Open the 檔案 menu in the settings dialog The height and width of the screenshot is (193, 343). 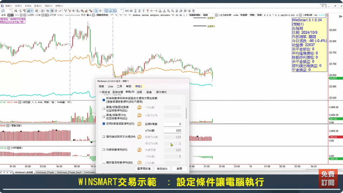[101, 86]
